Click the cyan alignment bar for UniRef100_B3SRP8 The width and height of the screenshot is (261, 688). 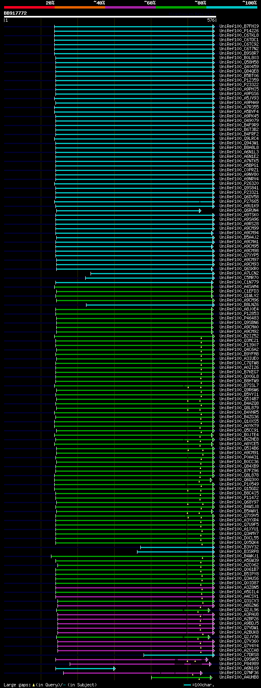[176, 552]
